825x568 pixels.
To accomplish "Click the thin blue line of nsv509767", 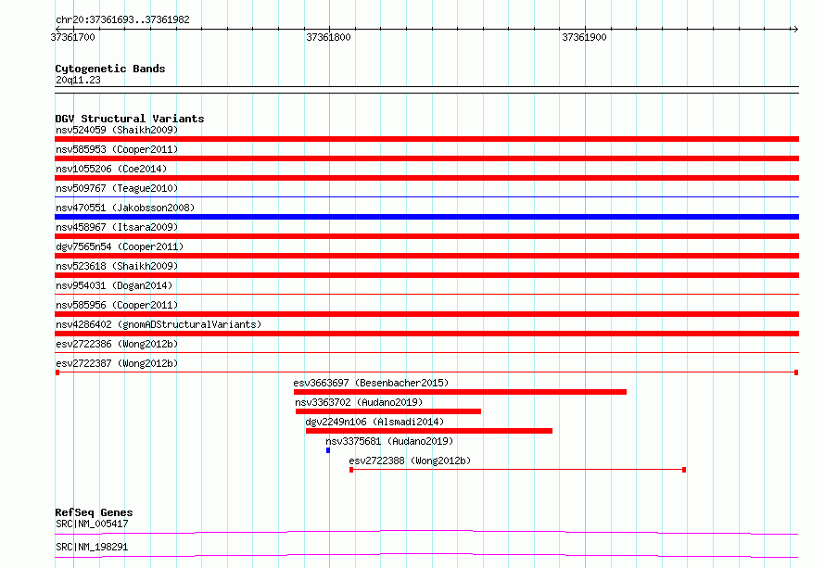I will pyautogui.click(x=426, y=197).
